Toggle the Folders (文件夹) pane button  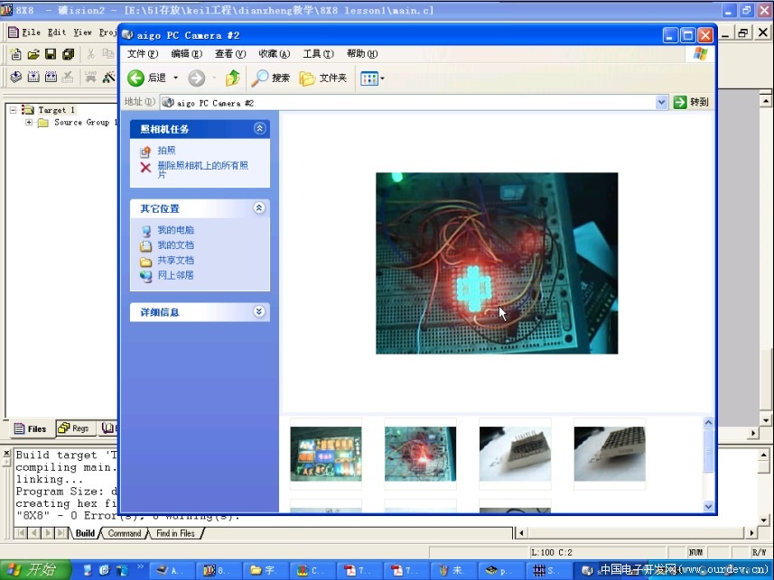pos(323,78)
